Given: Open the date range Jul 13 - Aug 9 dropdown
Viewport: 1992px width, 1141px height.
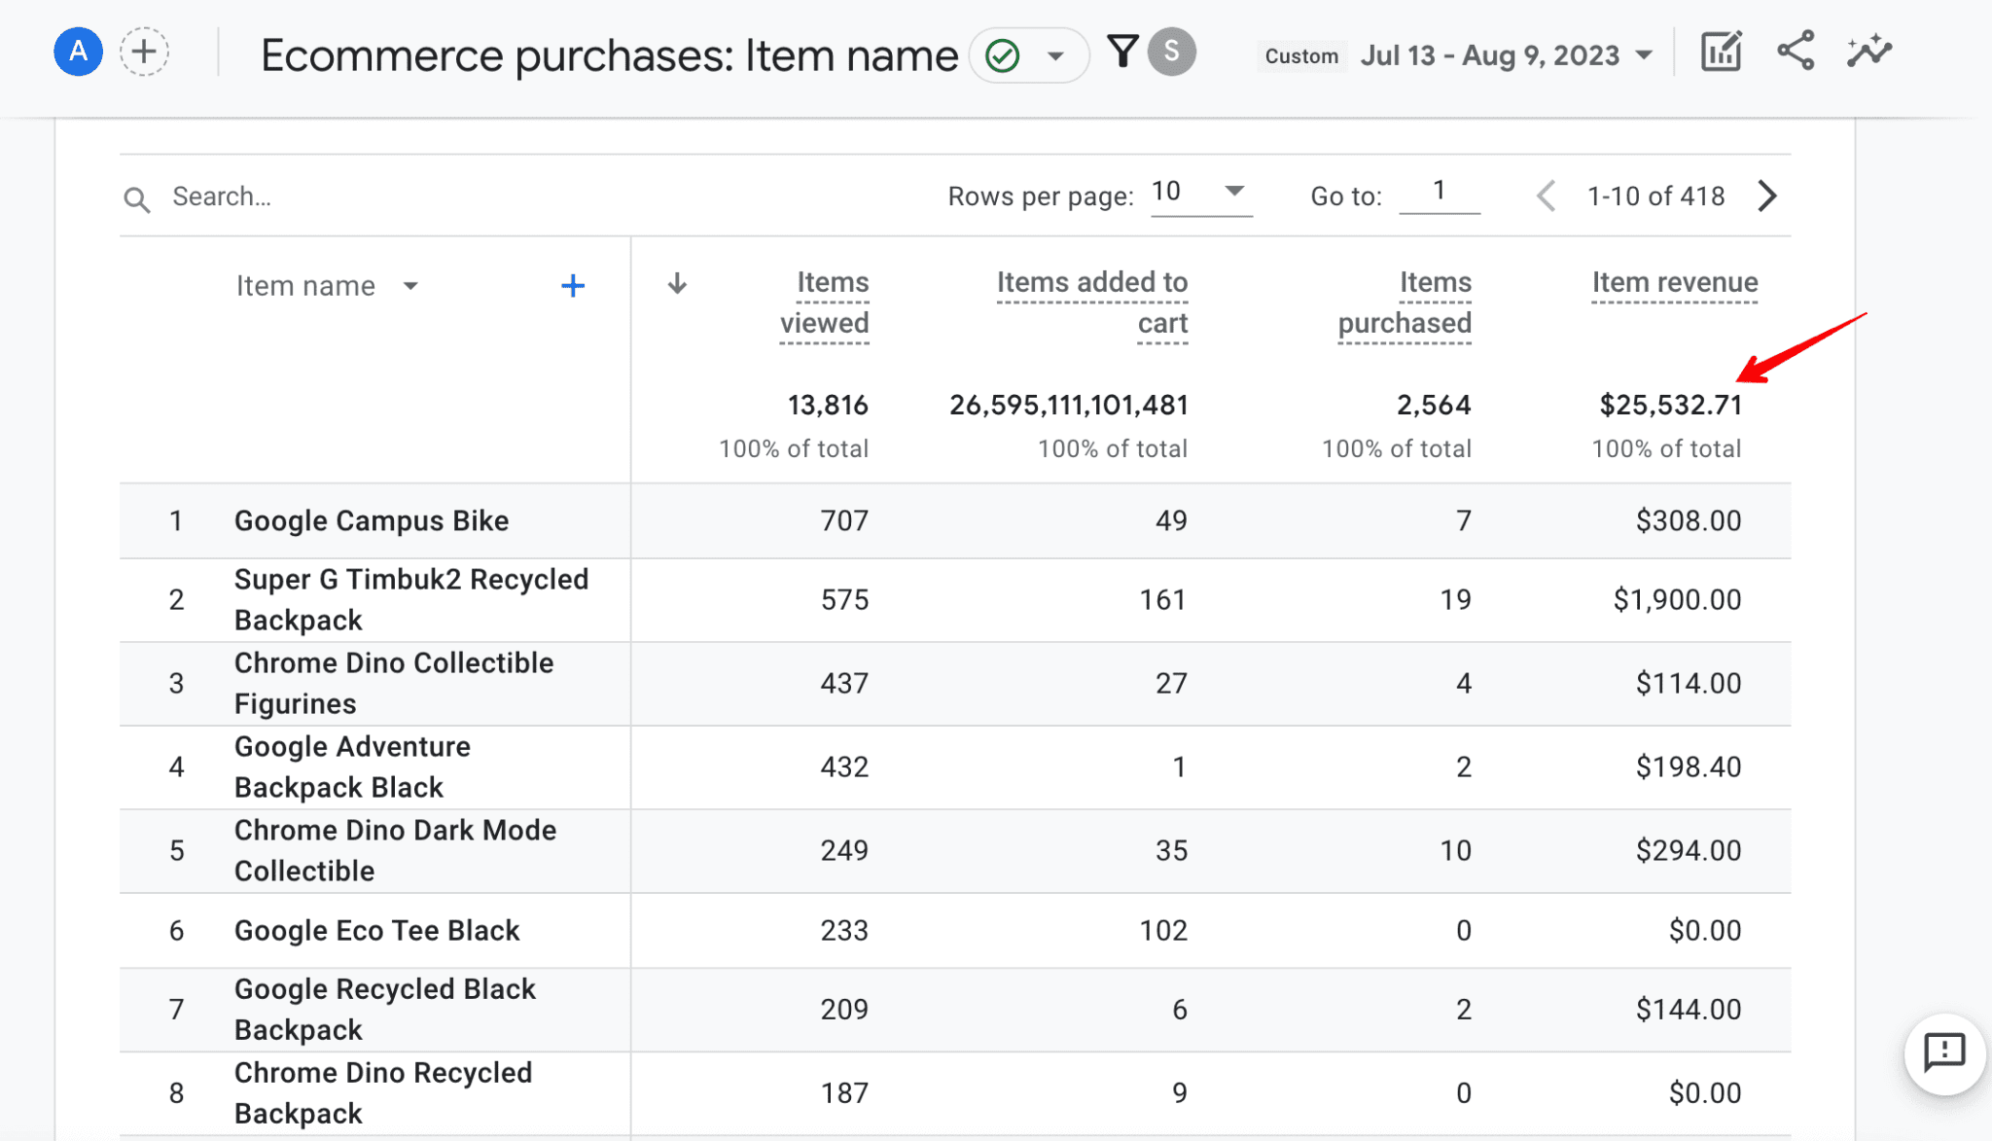Looking at the screenshot, I should [x=1506, y=55].
